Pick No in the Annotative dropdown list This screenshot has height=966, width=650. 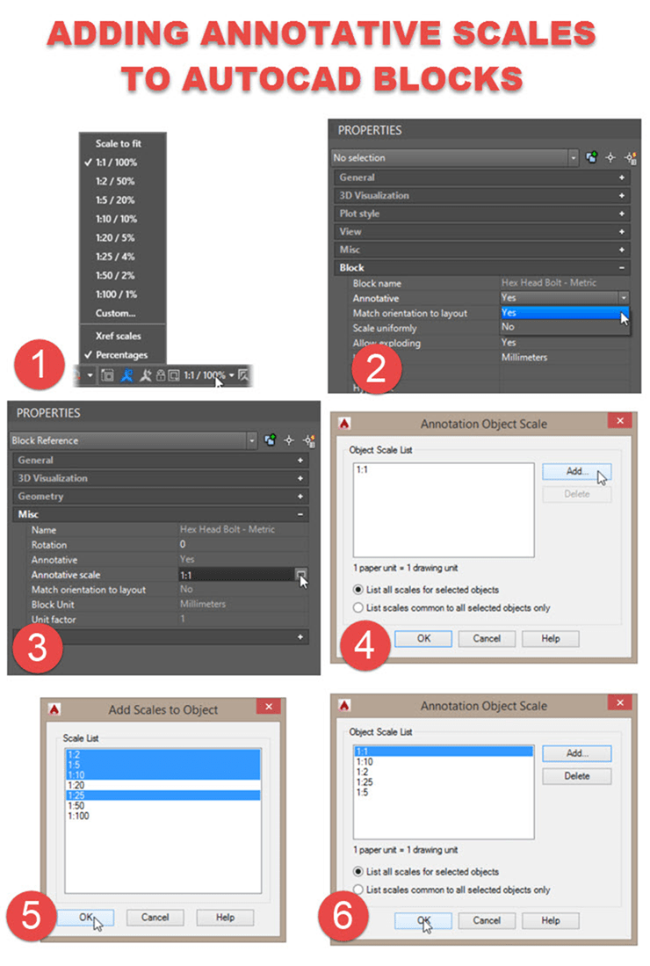pyautogui.click(x=565, y=326)
